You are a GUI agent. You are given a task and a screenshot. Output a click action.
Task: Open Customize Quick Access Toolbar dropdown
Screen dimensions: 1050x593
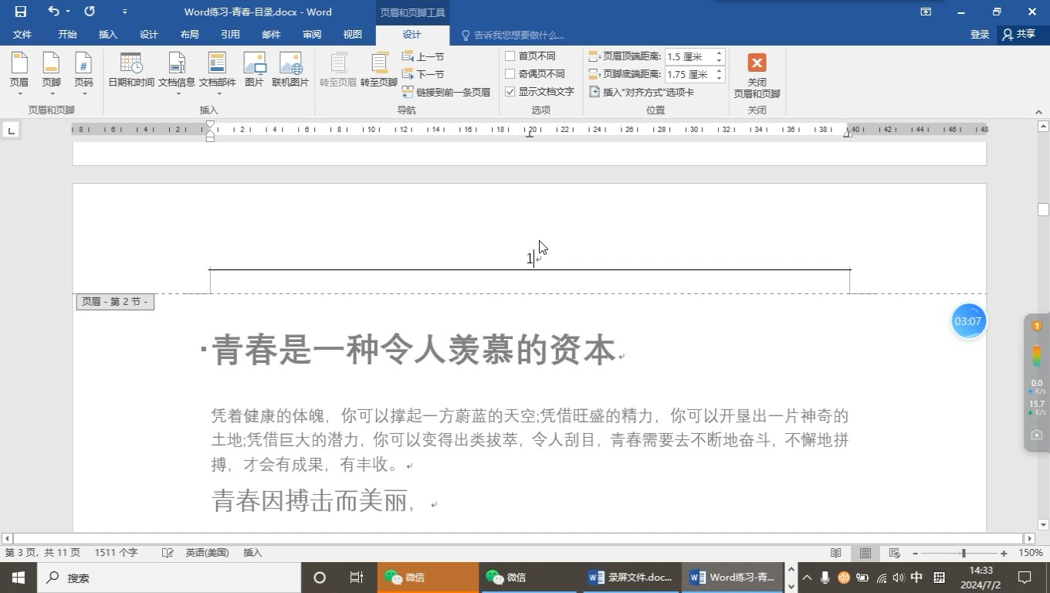coord(125,12)
